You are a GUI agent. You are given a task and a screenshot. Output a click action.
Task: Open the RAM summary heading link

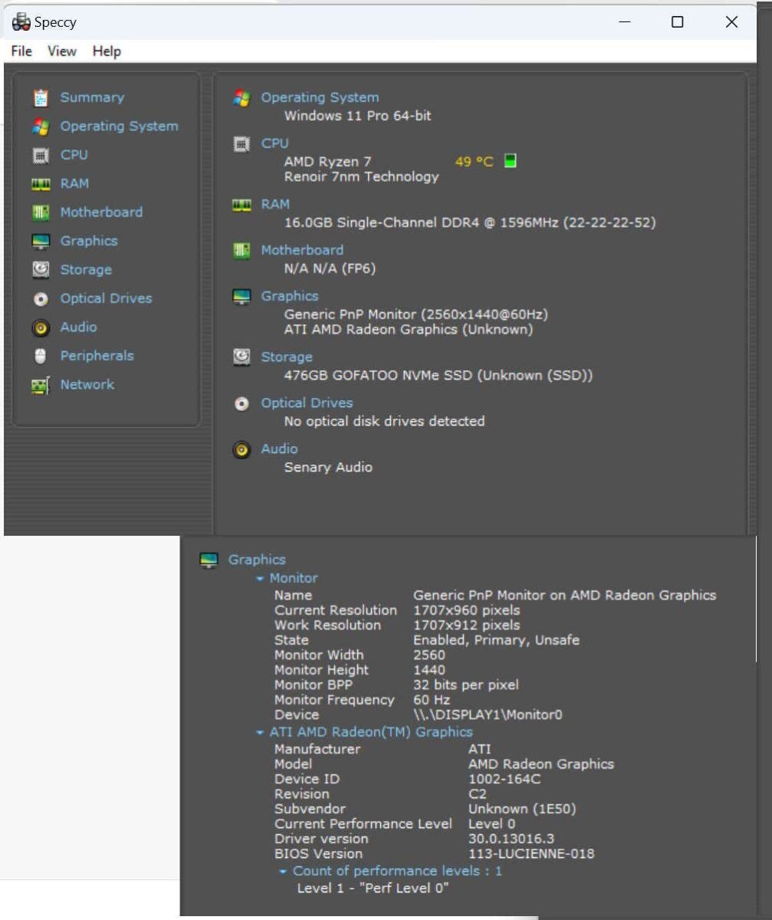(275, 204)
